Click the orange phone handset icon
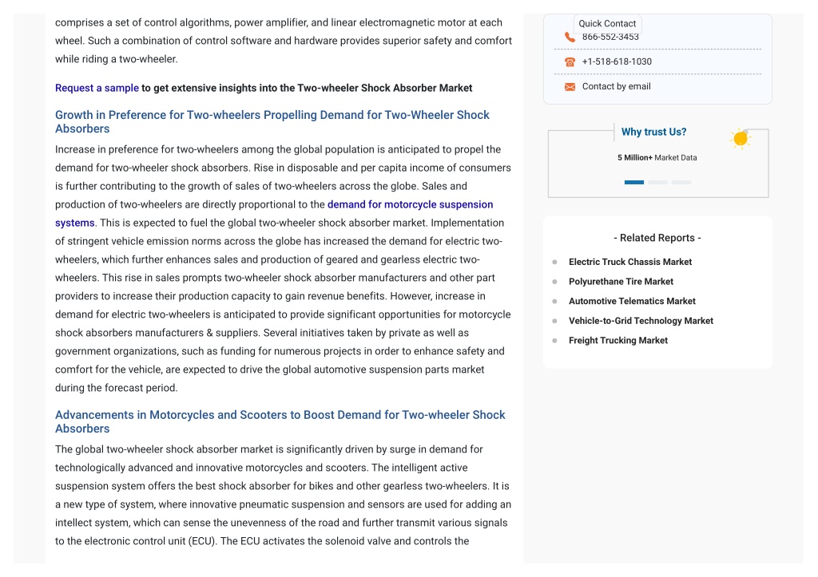818x577 pixels. [x=570, y=37]
